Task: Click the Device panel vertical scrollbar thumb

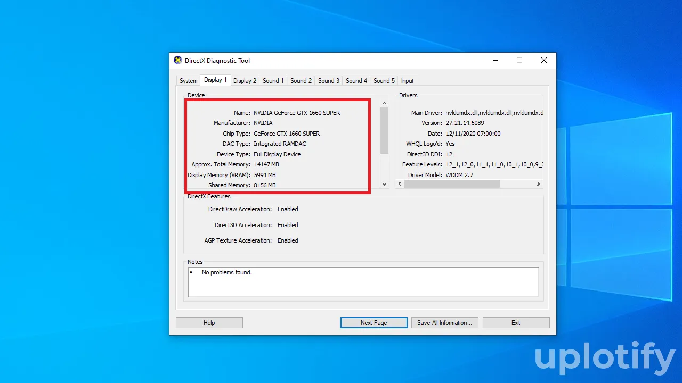Action: click(385, 131)
